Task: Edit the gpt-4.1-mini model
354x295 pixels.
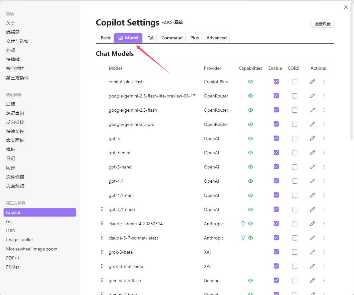Action: point(312,195)
